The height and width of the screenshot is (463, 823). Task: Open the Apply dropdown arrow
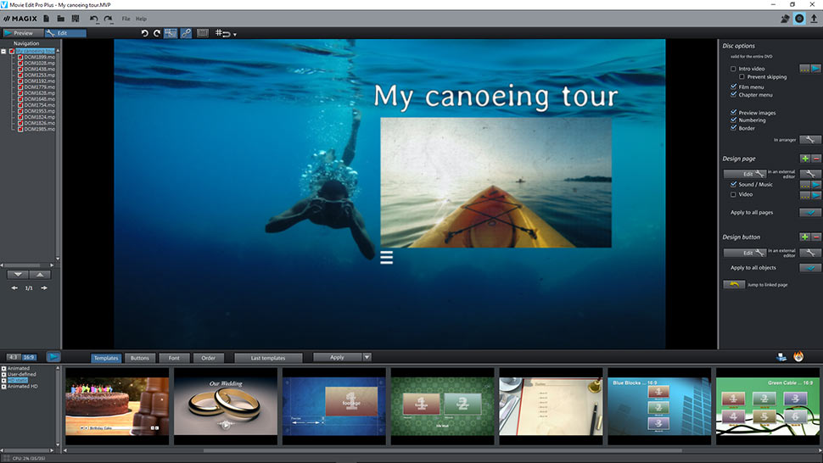(x=367, y=358)
